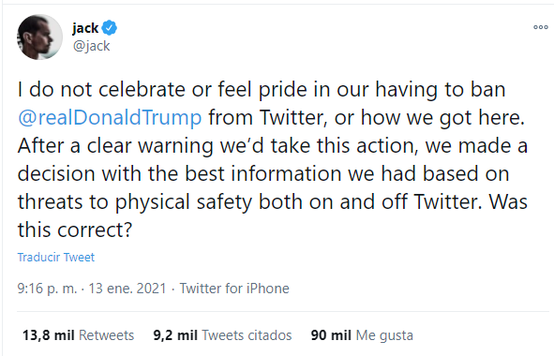Open jack's profile avatar photo
Screen dimensions: 554x356
click(39, 37)
